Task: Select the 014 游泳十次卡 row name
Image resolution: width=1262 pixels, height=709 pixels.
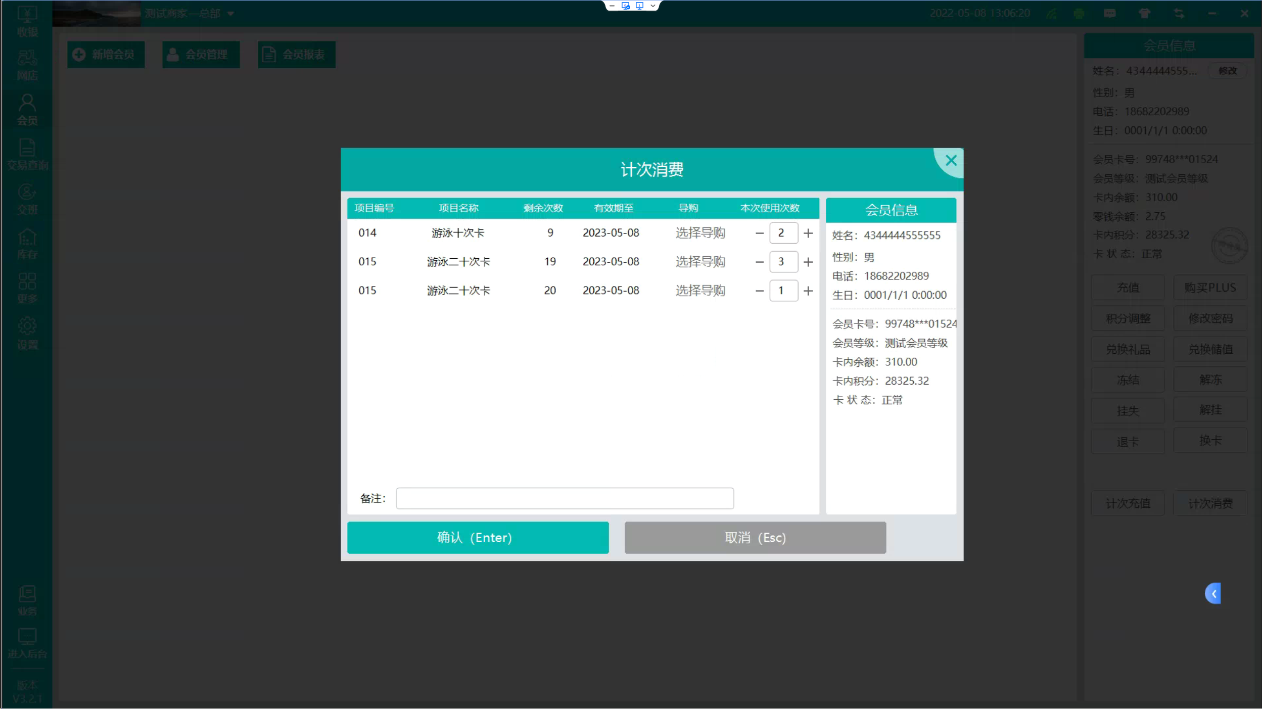Action: 458,233
